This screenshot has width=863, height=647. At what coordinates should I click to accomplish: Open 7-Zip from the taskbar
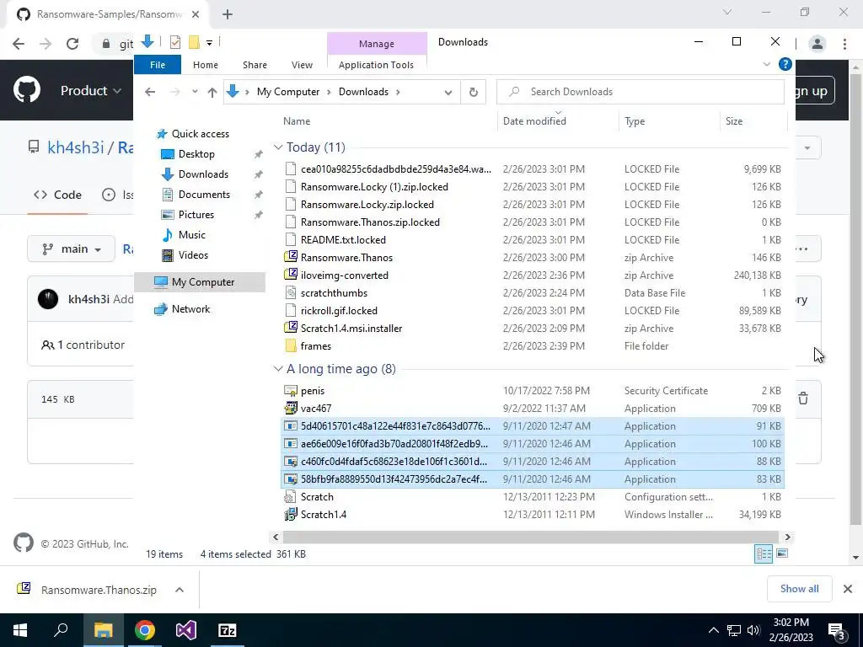(x=228, y=630)
